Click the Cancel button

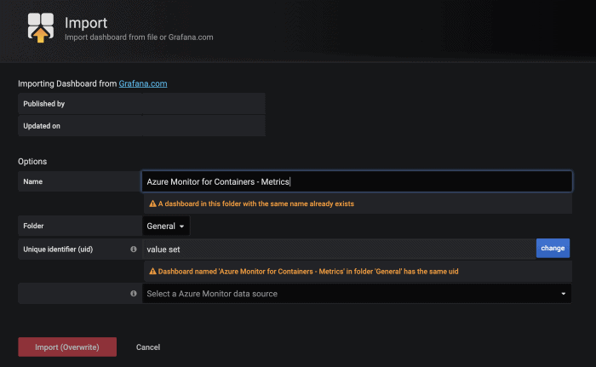point(148,347)
